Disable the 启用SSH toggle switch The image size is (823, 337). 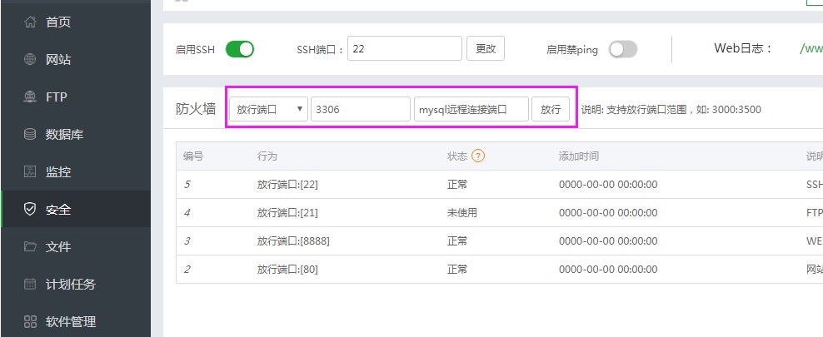(x=240, y=49)
